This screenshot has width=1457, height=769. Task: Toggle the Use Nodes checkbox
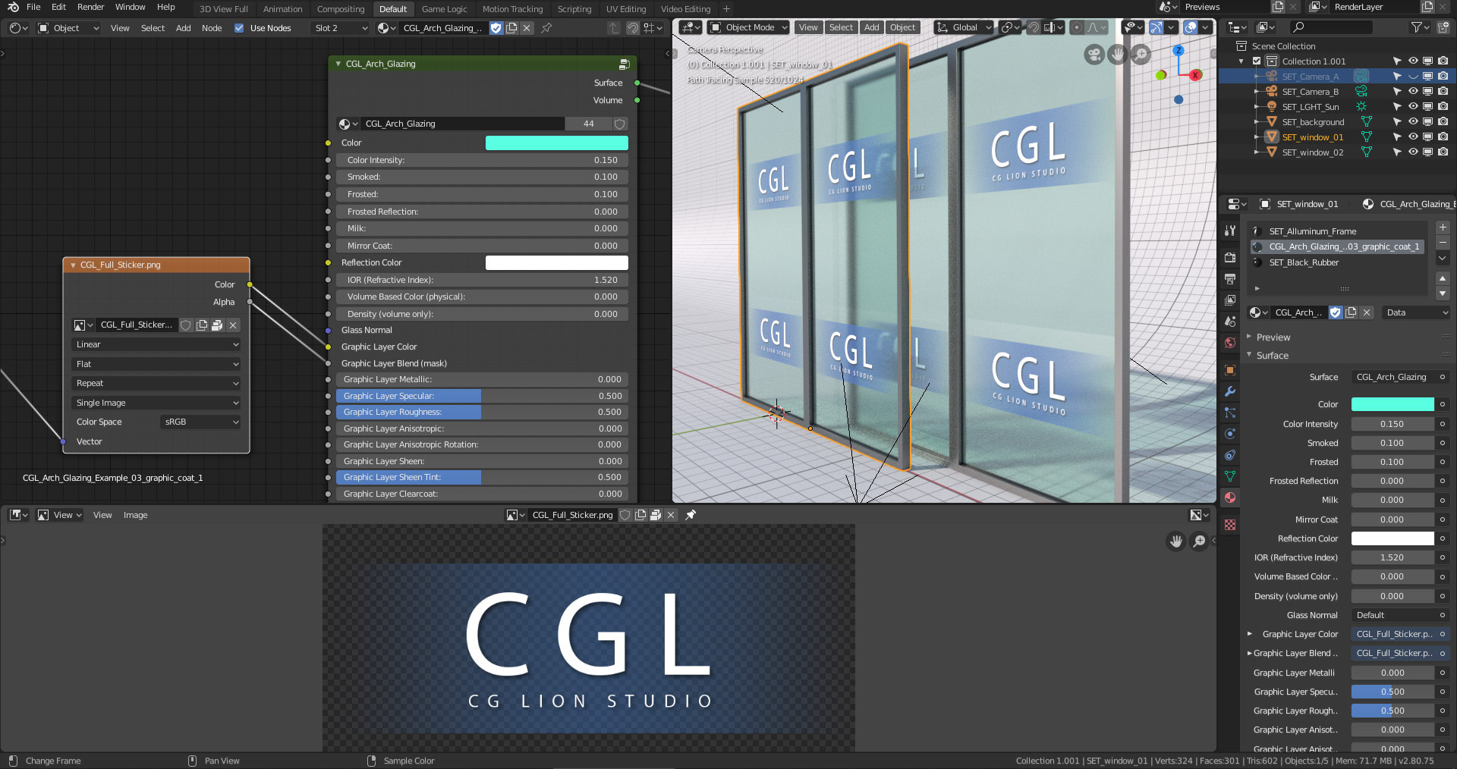pyautogui.click(x=239, y=28)
